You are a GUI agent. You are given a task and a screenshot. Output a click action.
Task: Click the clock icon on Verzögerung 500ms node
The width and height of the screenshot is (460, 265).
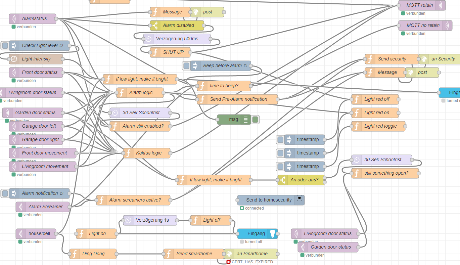point(148,39)
